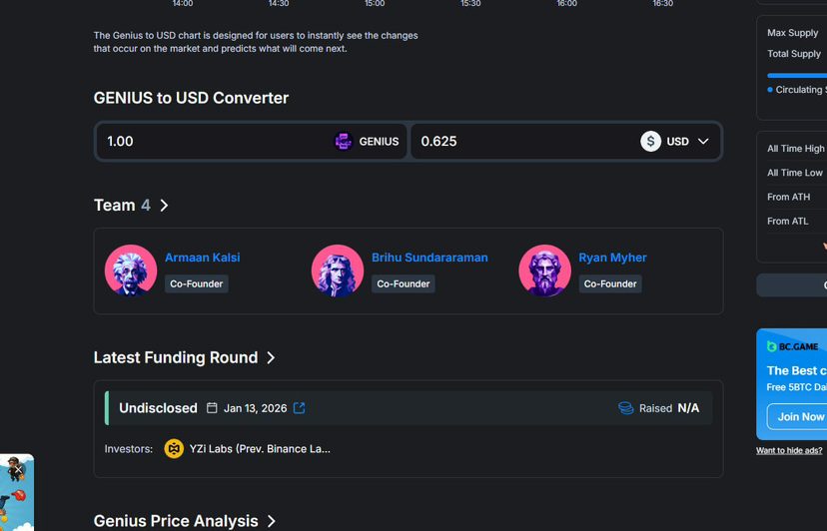Click the YZi Labs investor logo
827x531 pixels.
coord(174,449)
